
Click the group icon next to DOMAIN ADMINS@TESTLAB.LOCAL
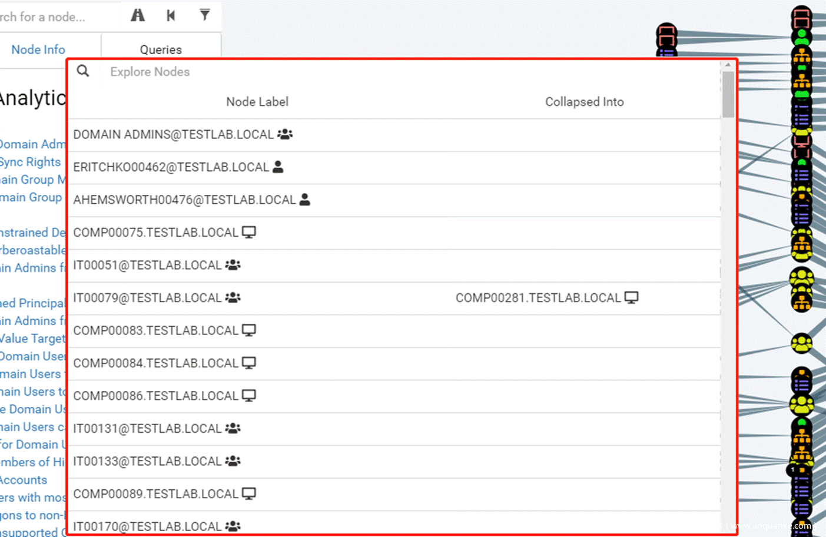pyautogui.click(x=285, y=134)
